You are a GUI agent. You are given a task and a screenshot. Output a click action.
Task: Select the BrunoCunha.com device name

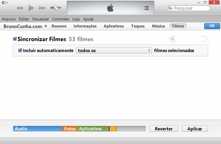[x=23, y=26]
